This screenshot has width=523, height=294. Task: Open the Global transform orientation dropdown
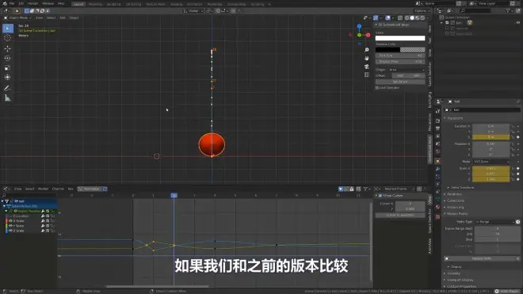pyautogui.click(x=193, y=10)
